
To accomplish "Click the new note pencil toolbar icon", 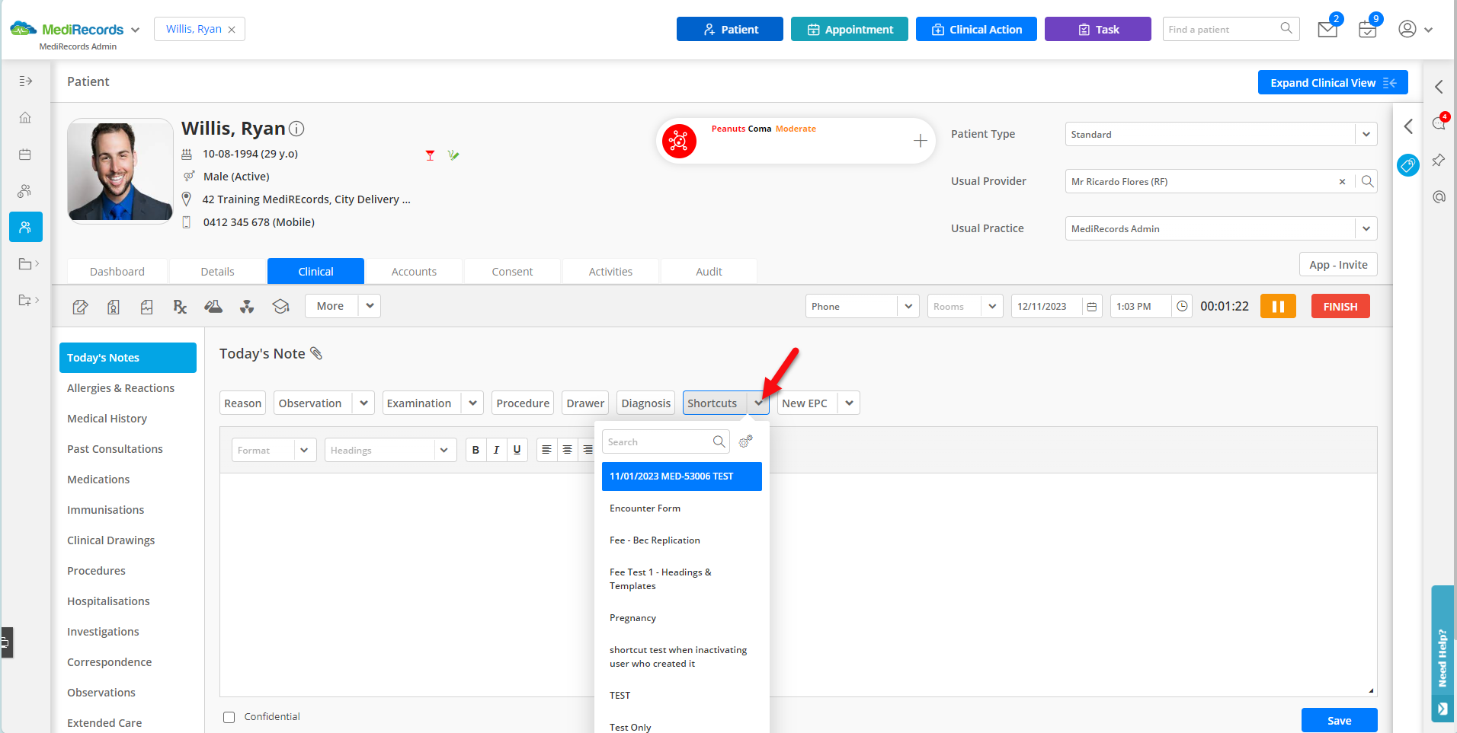I will [x=80, y=306].
